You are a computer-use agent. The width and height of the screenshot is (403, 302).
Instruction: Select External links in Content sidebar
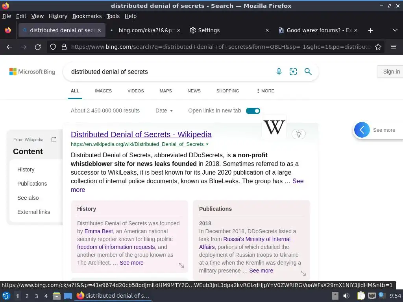pos(34,212)
